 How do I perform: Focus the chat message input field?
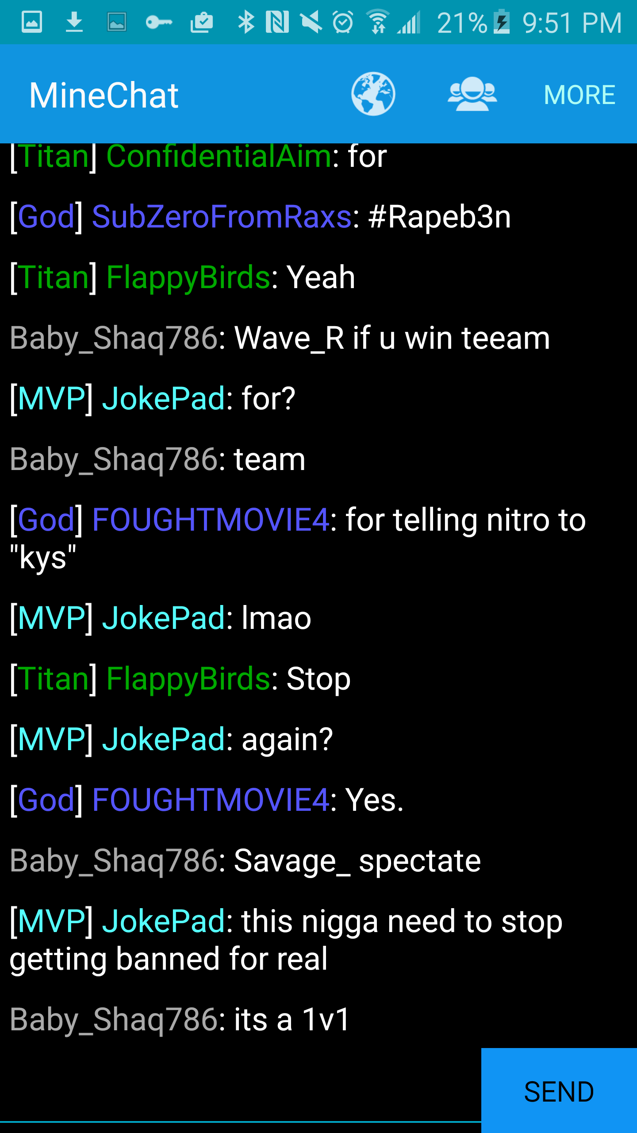[241, 1091]
